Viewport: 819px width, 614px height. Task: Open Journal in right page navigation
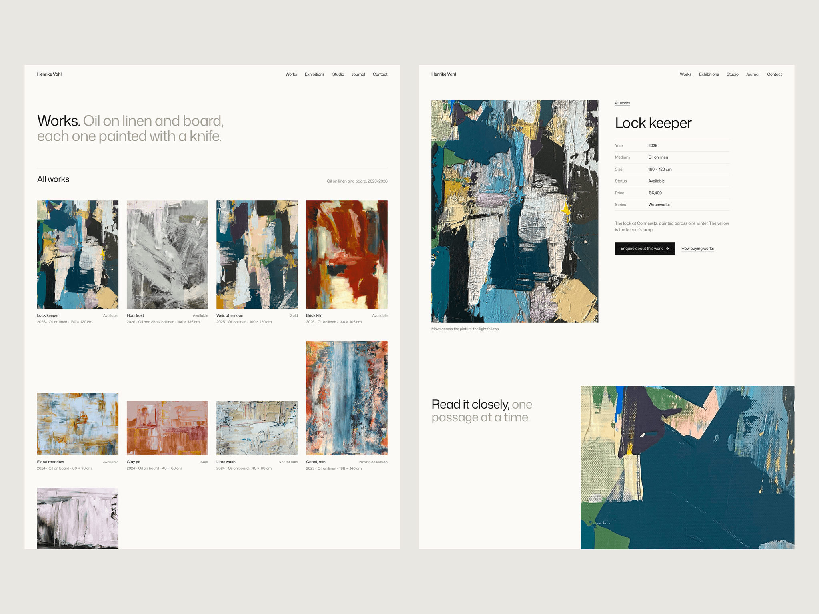click(x=753, y=74)
